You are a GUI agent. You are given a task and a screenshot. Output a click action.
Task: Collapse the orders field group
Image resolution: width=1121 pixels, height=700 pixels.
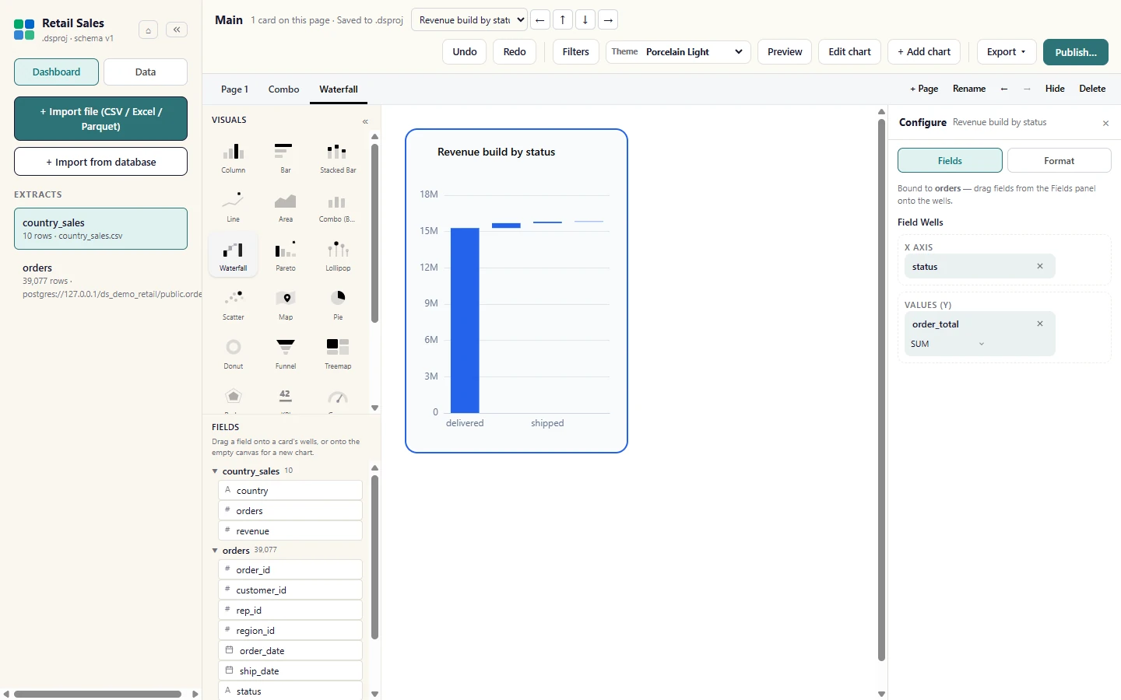coord(215,550)
